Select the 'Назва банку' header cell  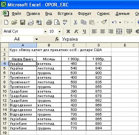(x=23, y=59)
